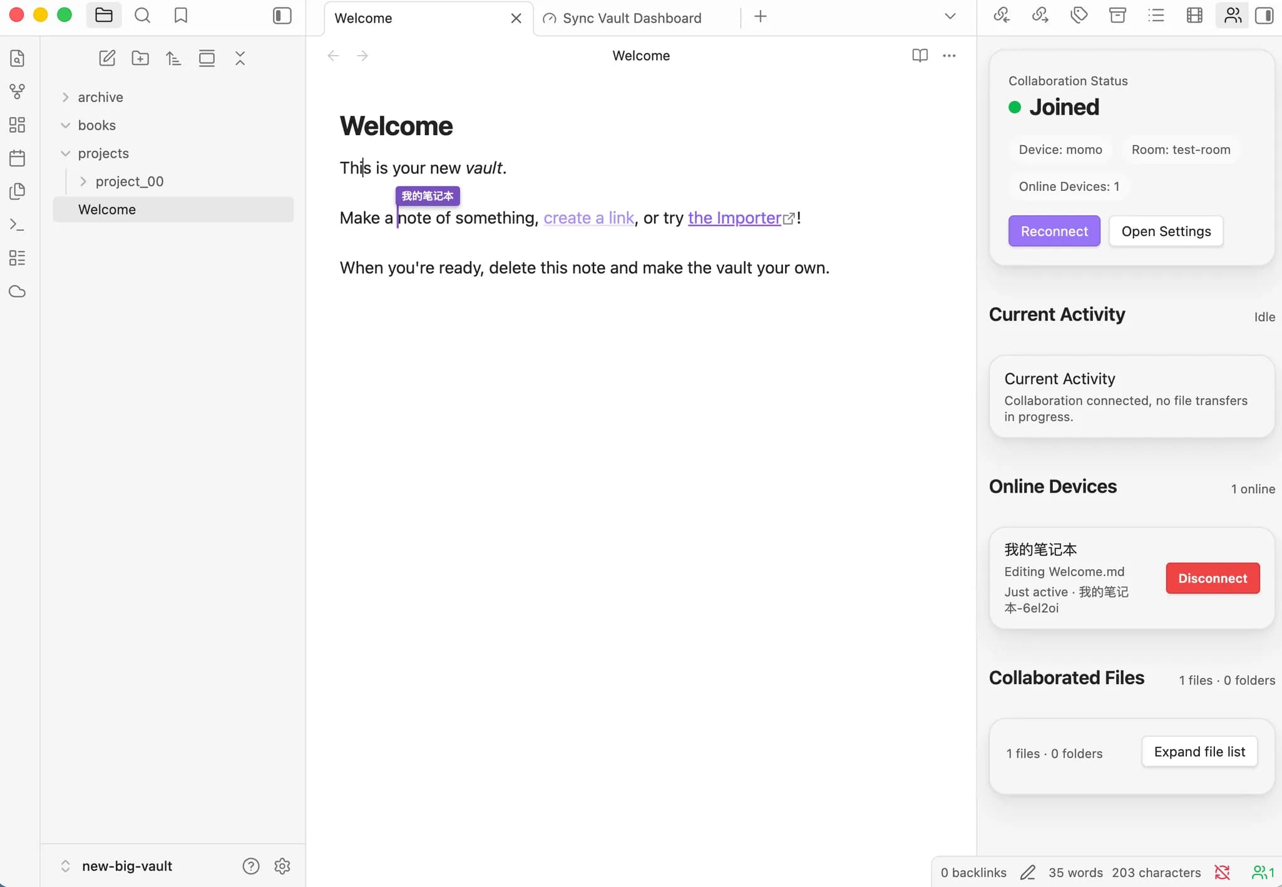Open tags panel icon
The width and height of the screenshot is (1282, 887).
1079,15
